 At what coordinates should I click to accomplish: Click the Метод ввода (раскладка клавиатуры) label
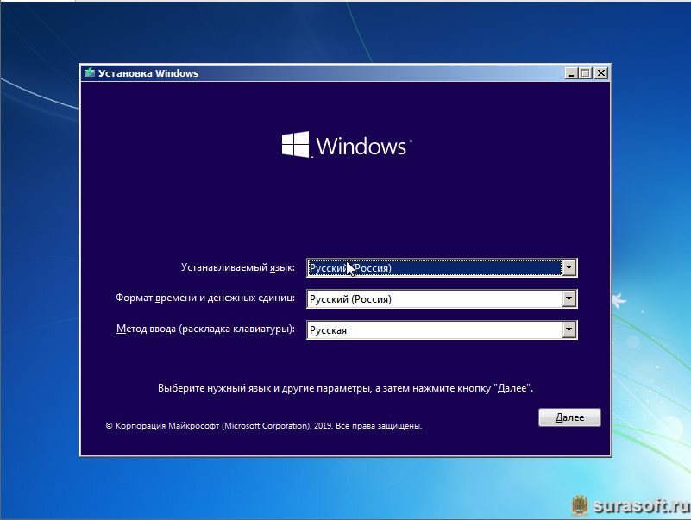pos(206,329)
